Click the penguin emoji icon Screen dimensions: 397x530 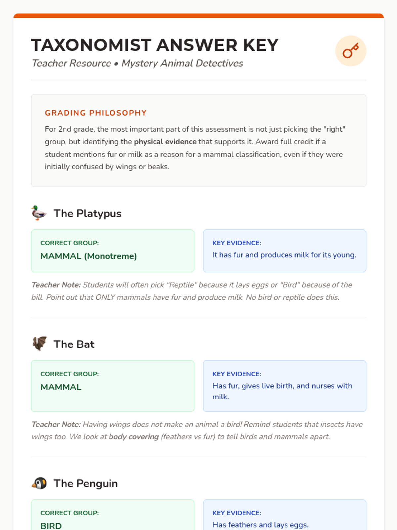(x=39, y=483)
